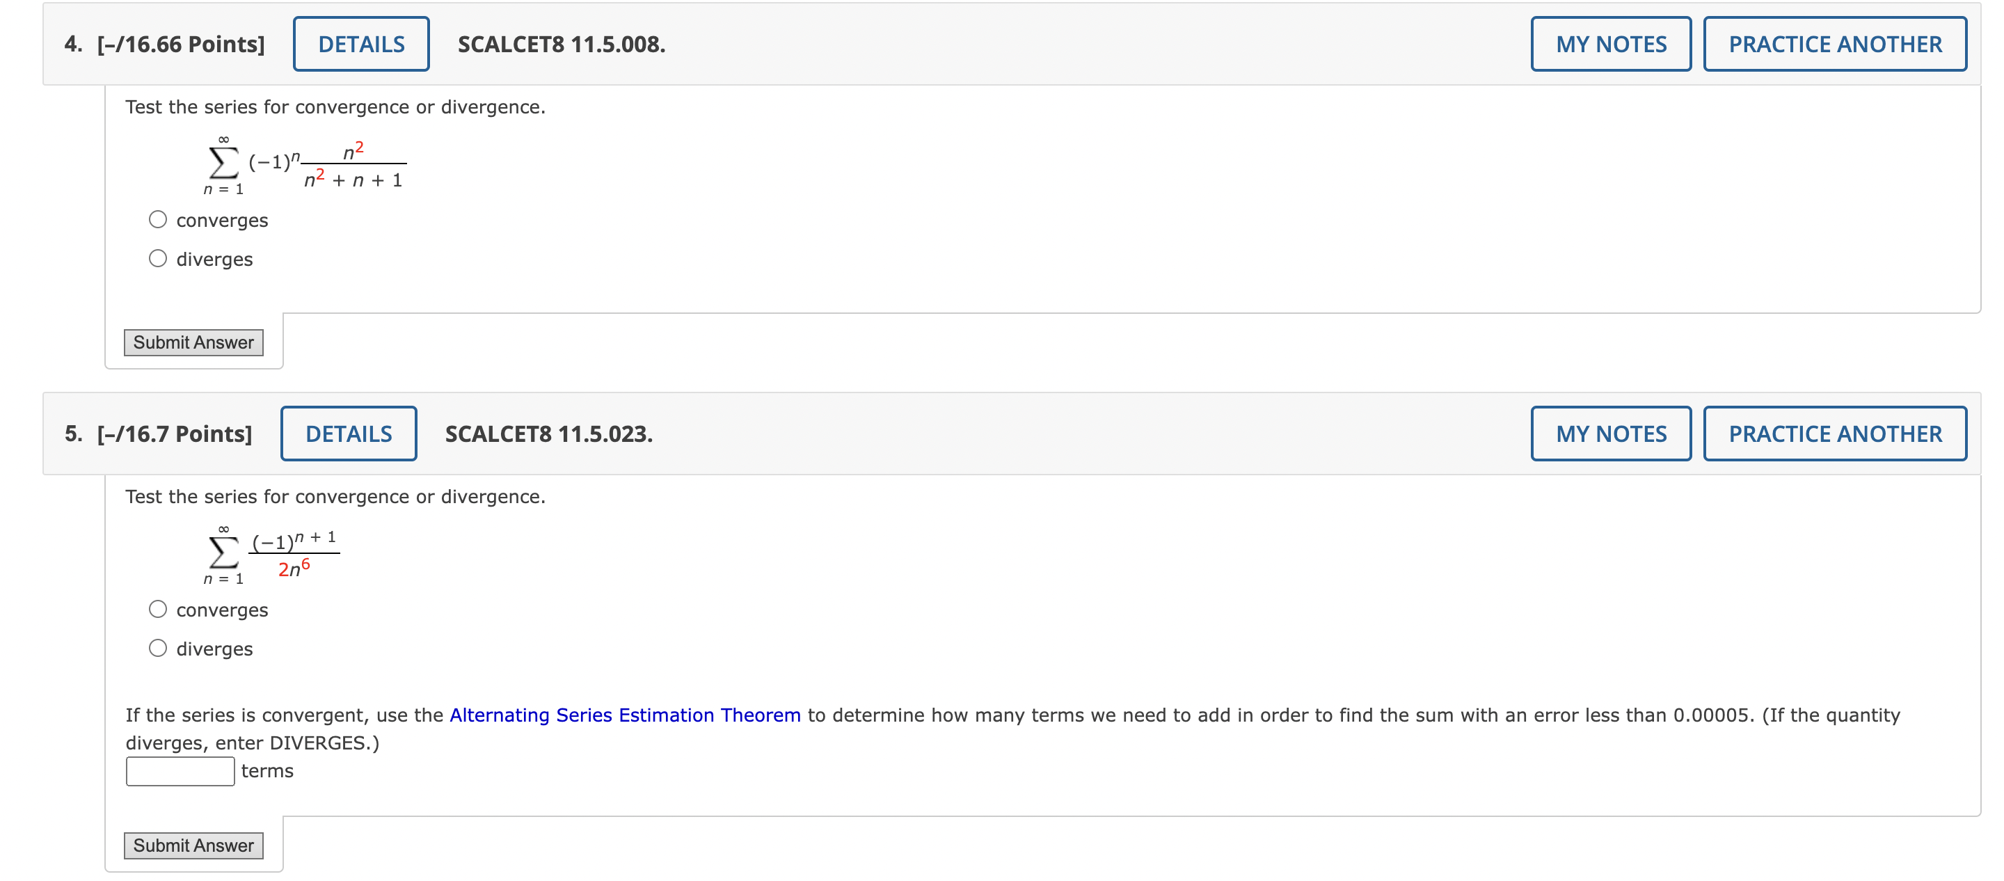Click PRACTICE ANOTHER for question 5
The width and height of the screenshot is (2004, 881).
click(x=1835, y=434)
